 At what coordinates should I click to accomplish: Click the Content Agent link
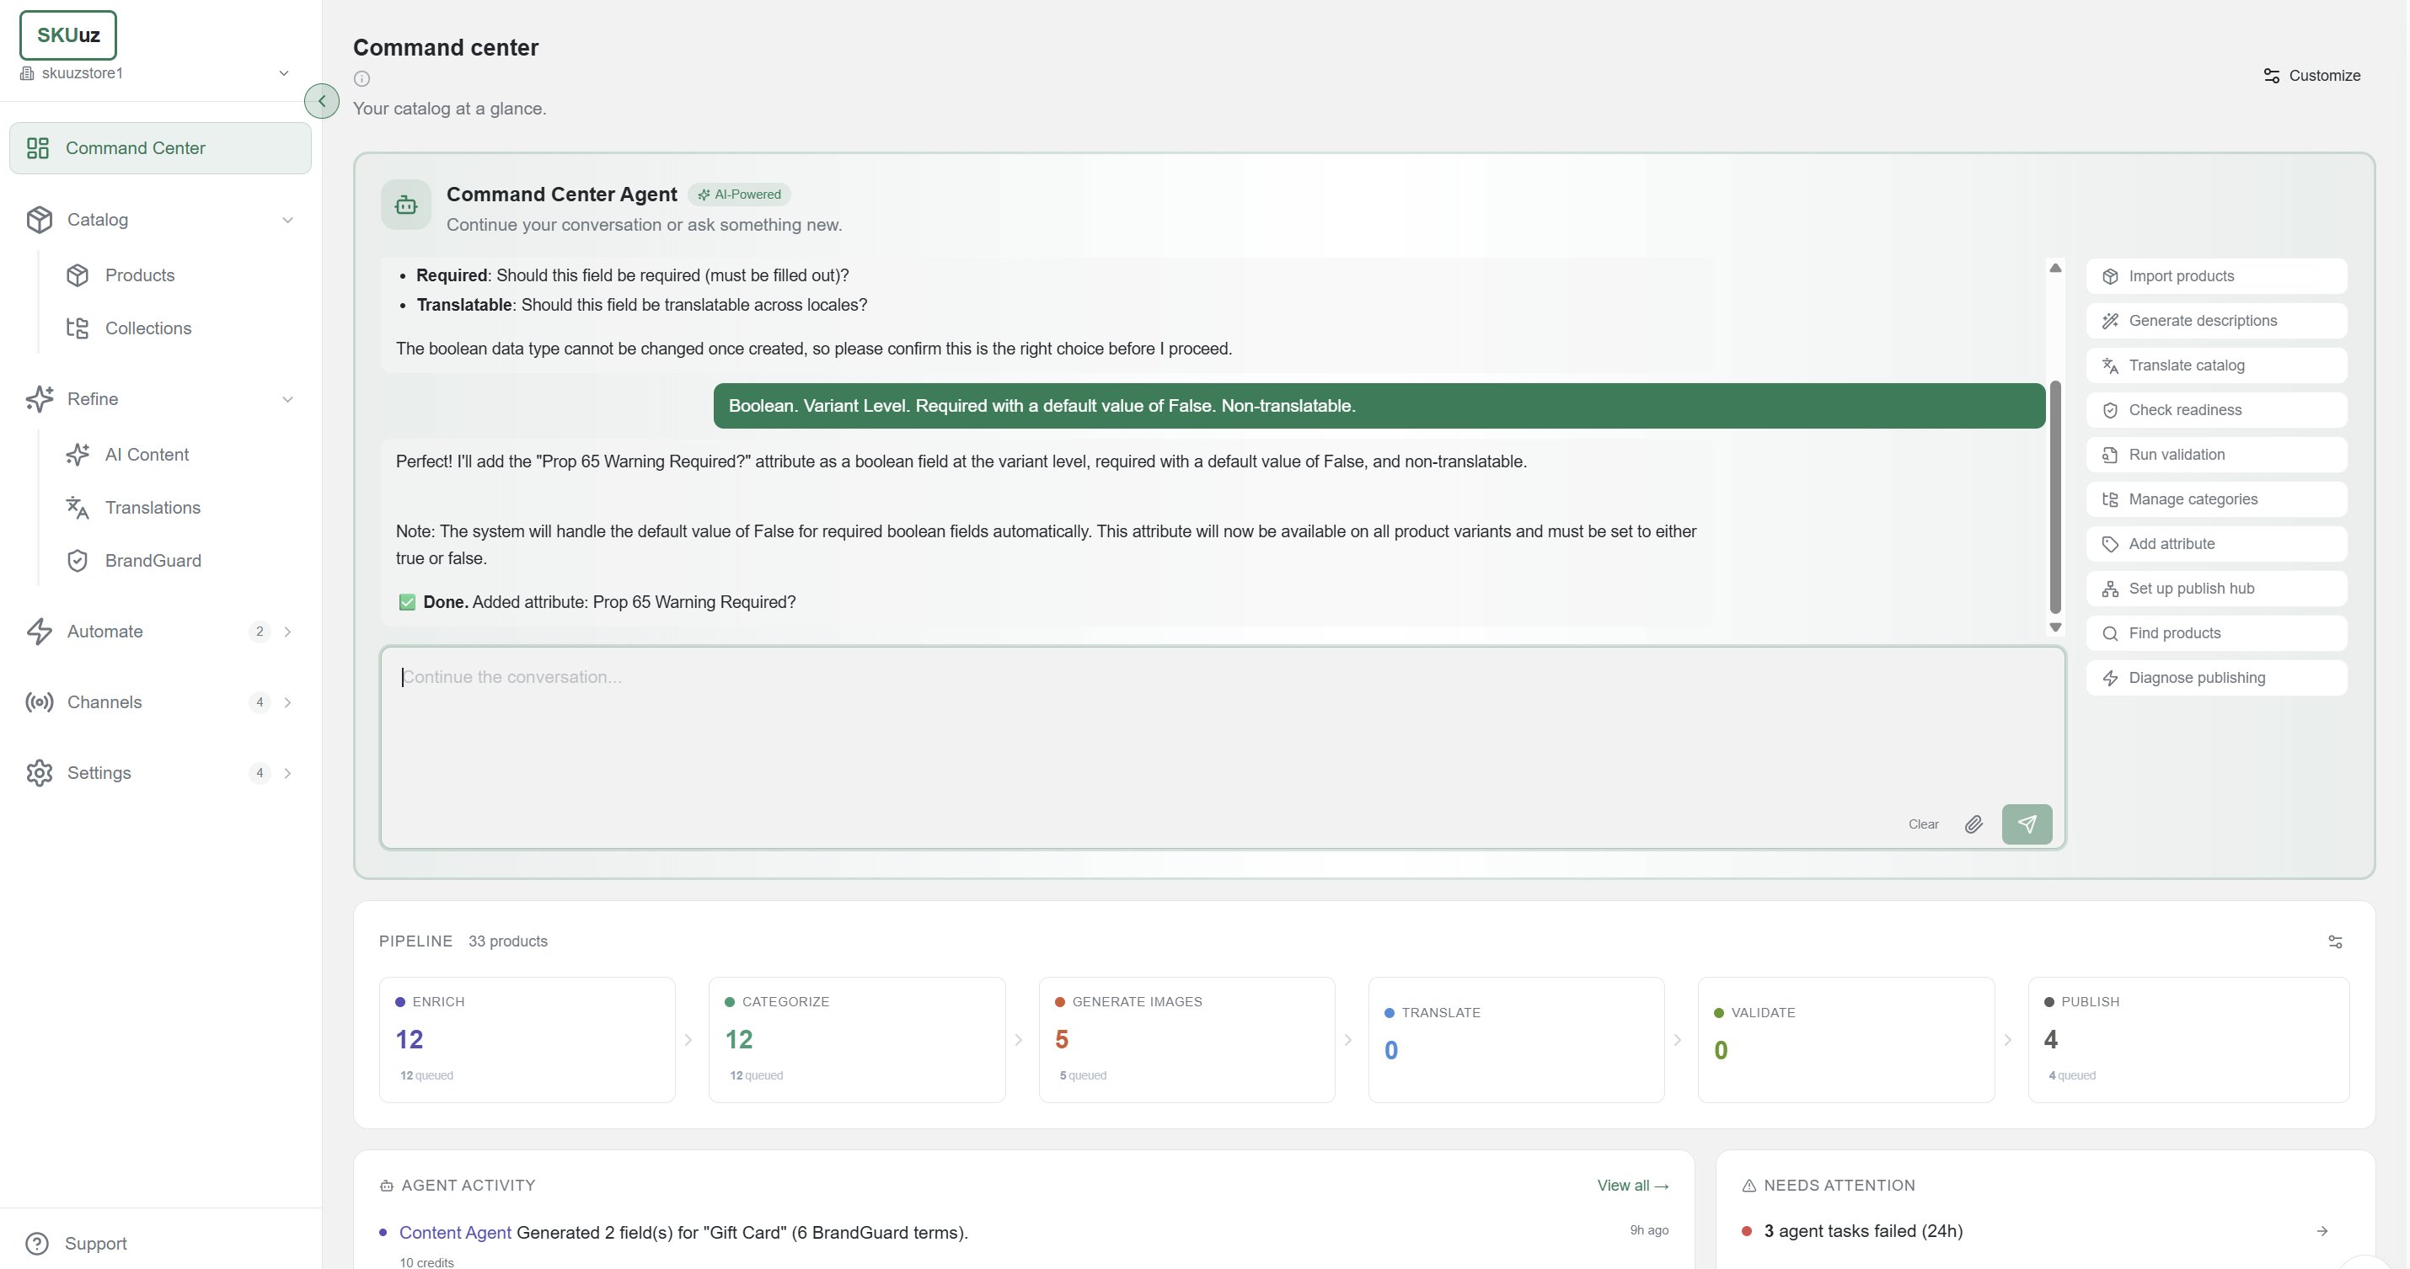click(x=455, y=1233)
